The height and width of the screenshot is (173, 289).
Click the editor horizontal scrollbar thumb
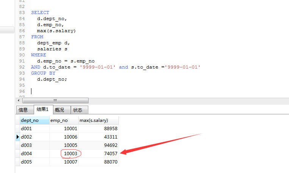coord(55,100)
